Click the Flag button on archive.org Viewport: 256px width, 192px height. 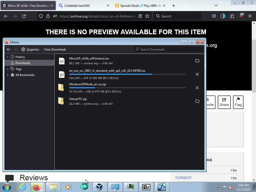coord(238,102)
